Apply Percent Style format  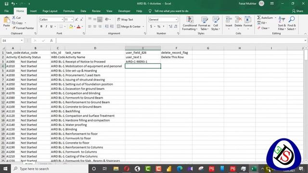click(159, 26)
